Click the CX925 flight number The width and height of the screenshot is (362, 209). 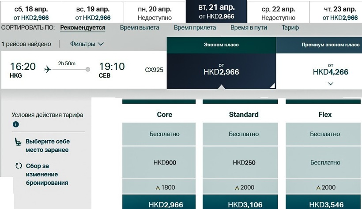(x=154, y=69)
